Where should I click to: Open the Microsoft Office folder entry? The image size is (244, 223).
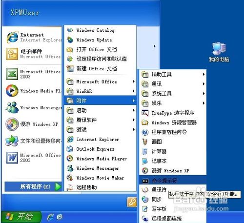[101, 81]
